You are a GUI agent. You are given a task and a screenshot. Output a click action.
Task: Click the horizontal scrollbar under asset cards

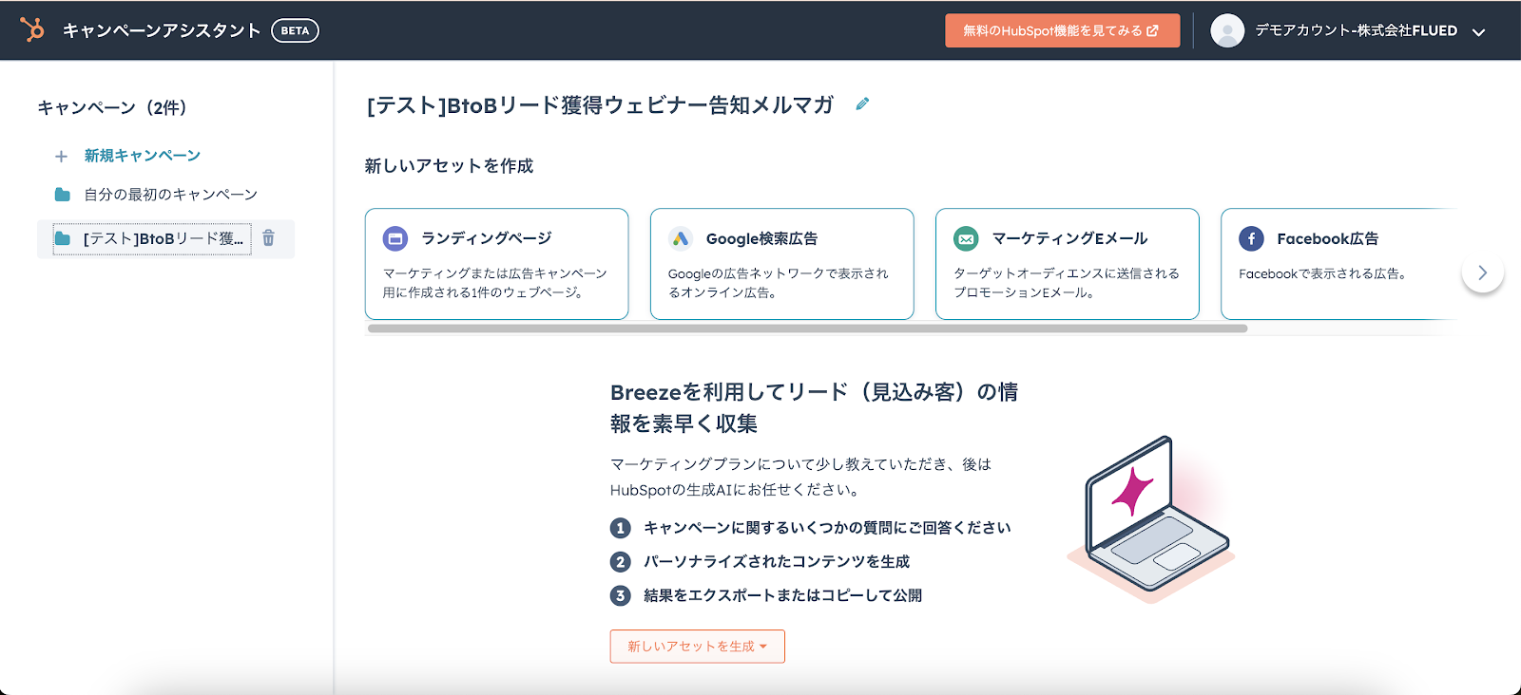coord(807,329)
